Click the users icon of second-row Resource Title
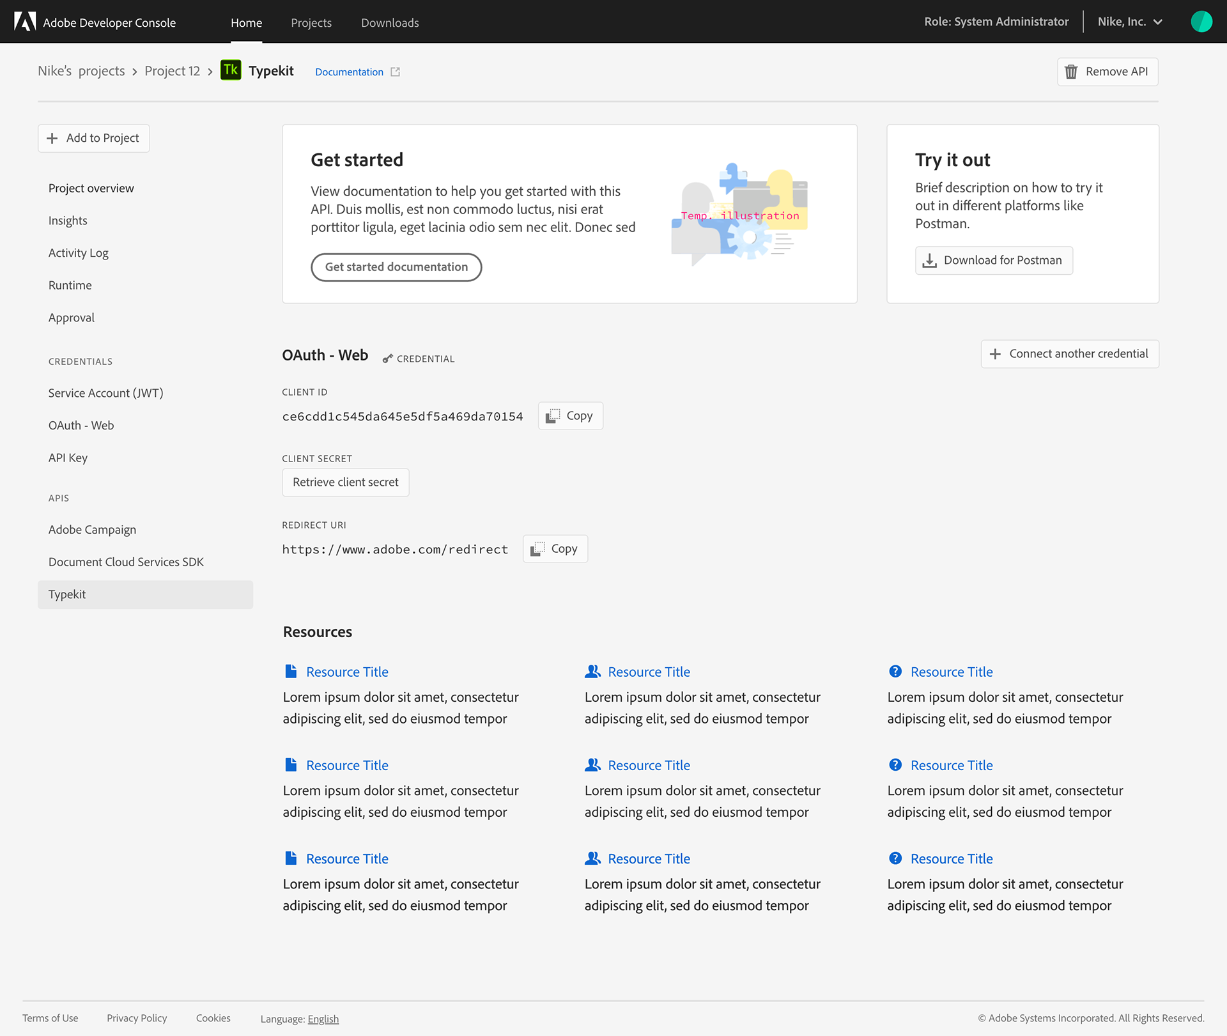Screen dimensions: 1227x1036 592,764
